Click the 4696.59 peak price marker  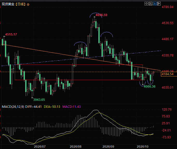(101, 15)
